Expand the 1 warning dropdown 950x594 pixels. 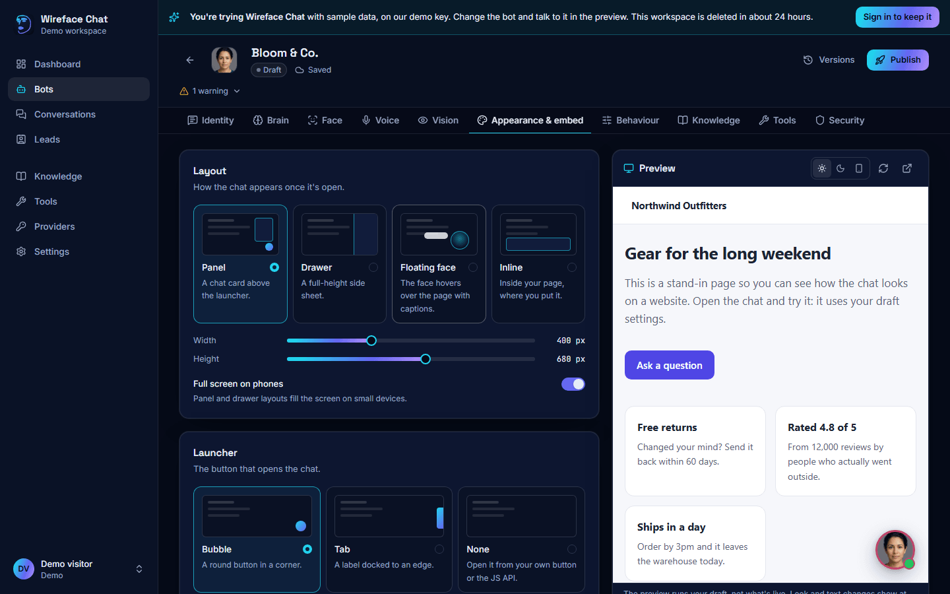[210, 91]
